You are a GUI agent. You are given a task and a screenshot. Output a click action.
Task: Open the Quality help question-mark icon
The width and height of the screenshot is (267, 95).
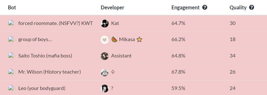tap(252, 8)
